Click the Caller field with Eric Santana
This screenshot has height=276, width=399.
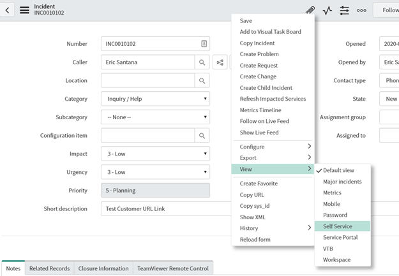(x=148, y=62)
